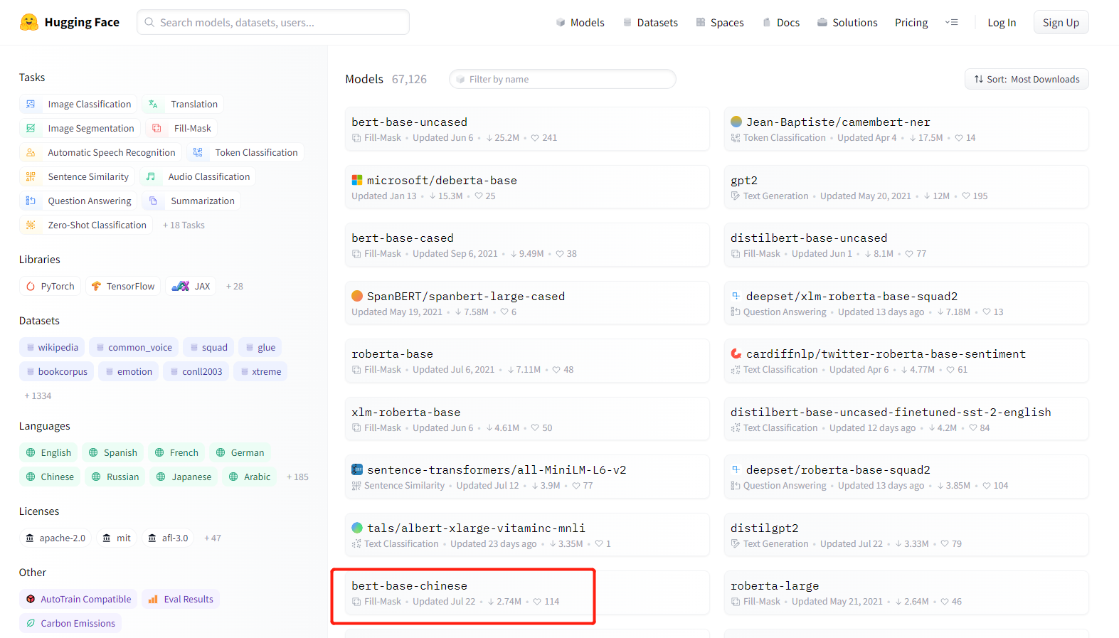Open the Models nav link

580,23
